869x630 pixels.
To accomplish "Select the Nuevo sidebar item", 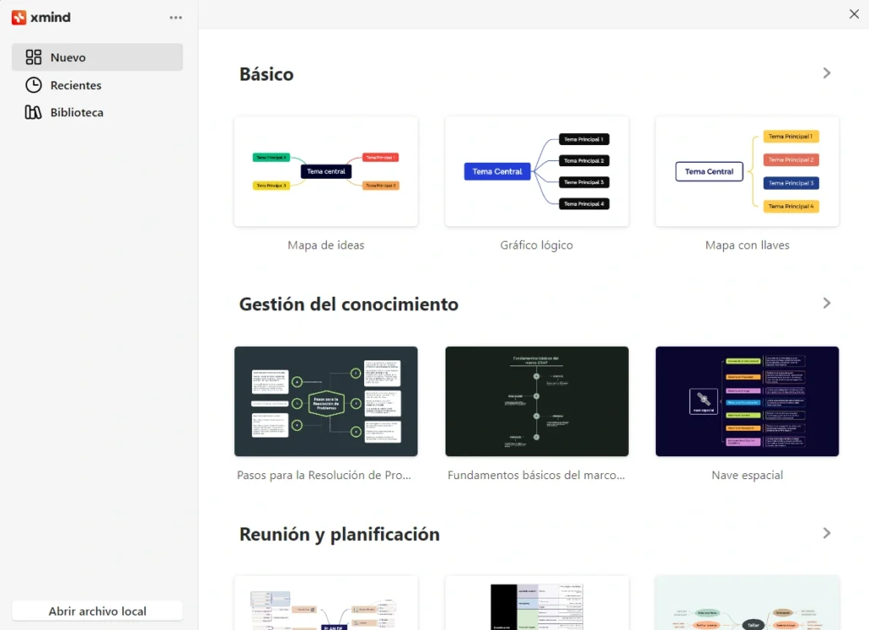I will [x=97, y=57].
